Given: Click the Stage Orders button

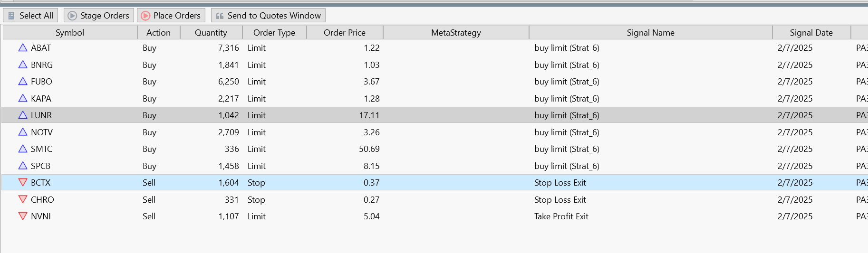Looking at the screenshot, I should tap(99, 16).
